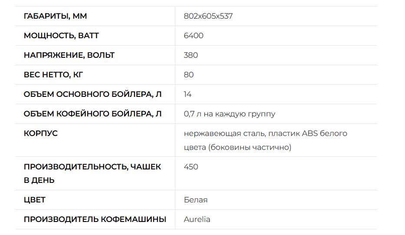Select the Белая color value

(195, 200)
